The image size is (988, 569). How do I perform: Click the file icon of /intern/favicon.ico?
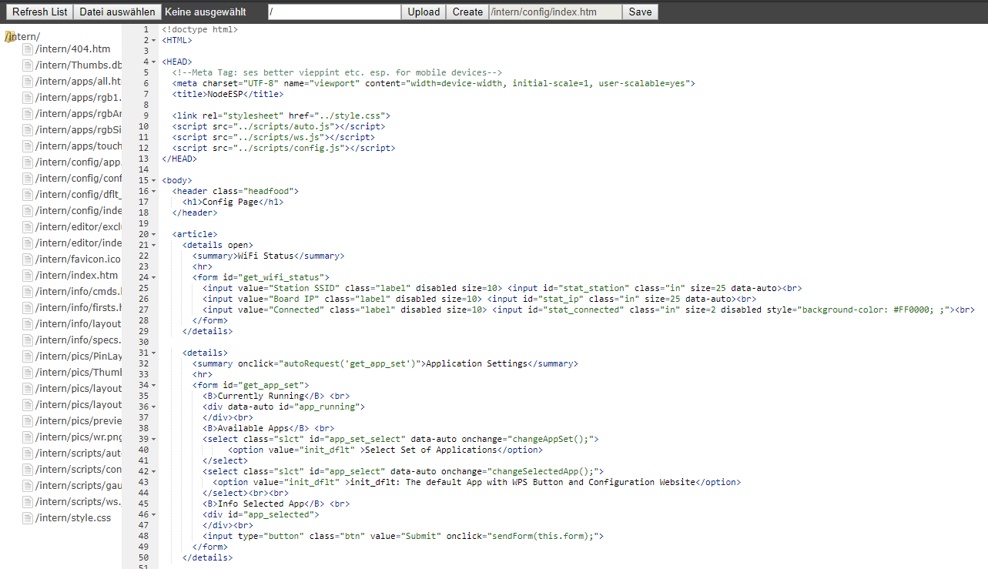[x=28, y=259]
